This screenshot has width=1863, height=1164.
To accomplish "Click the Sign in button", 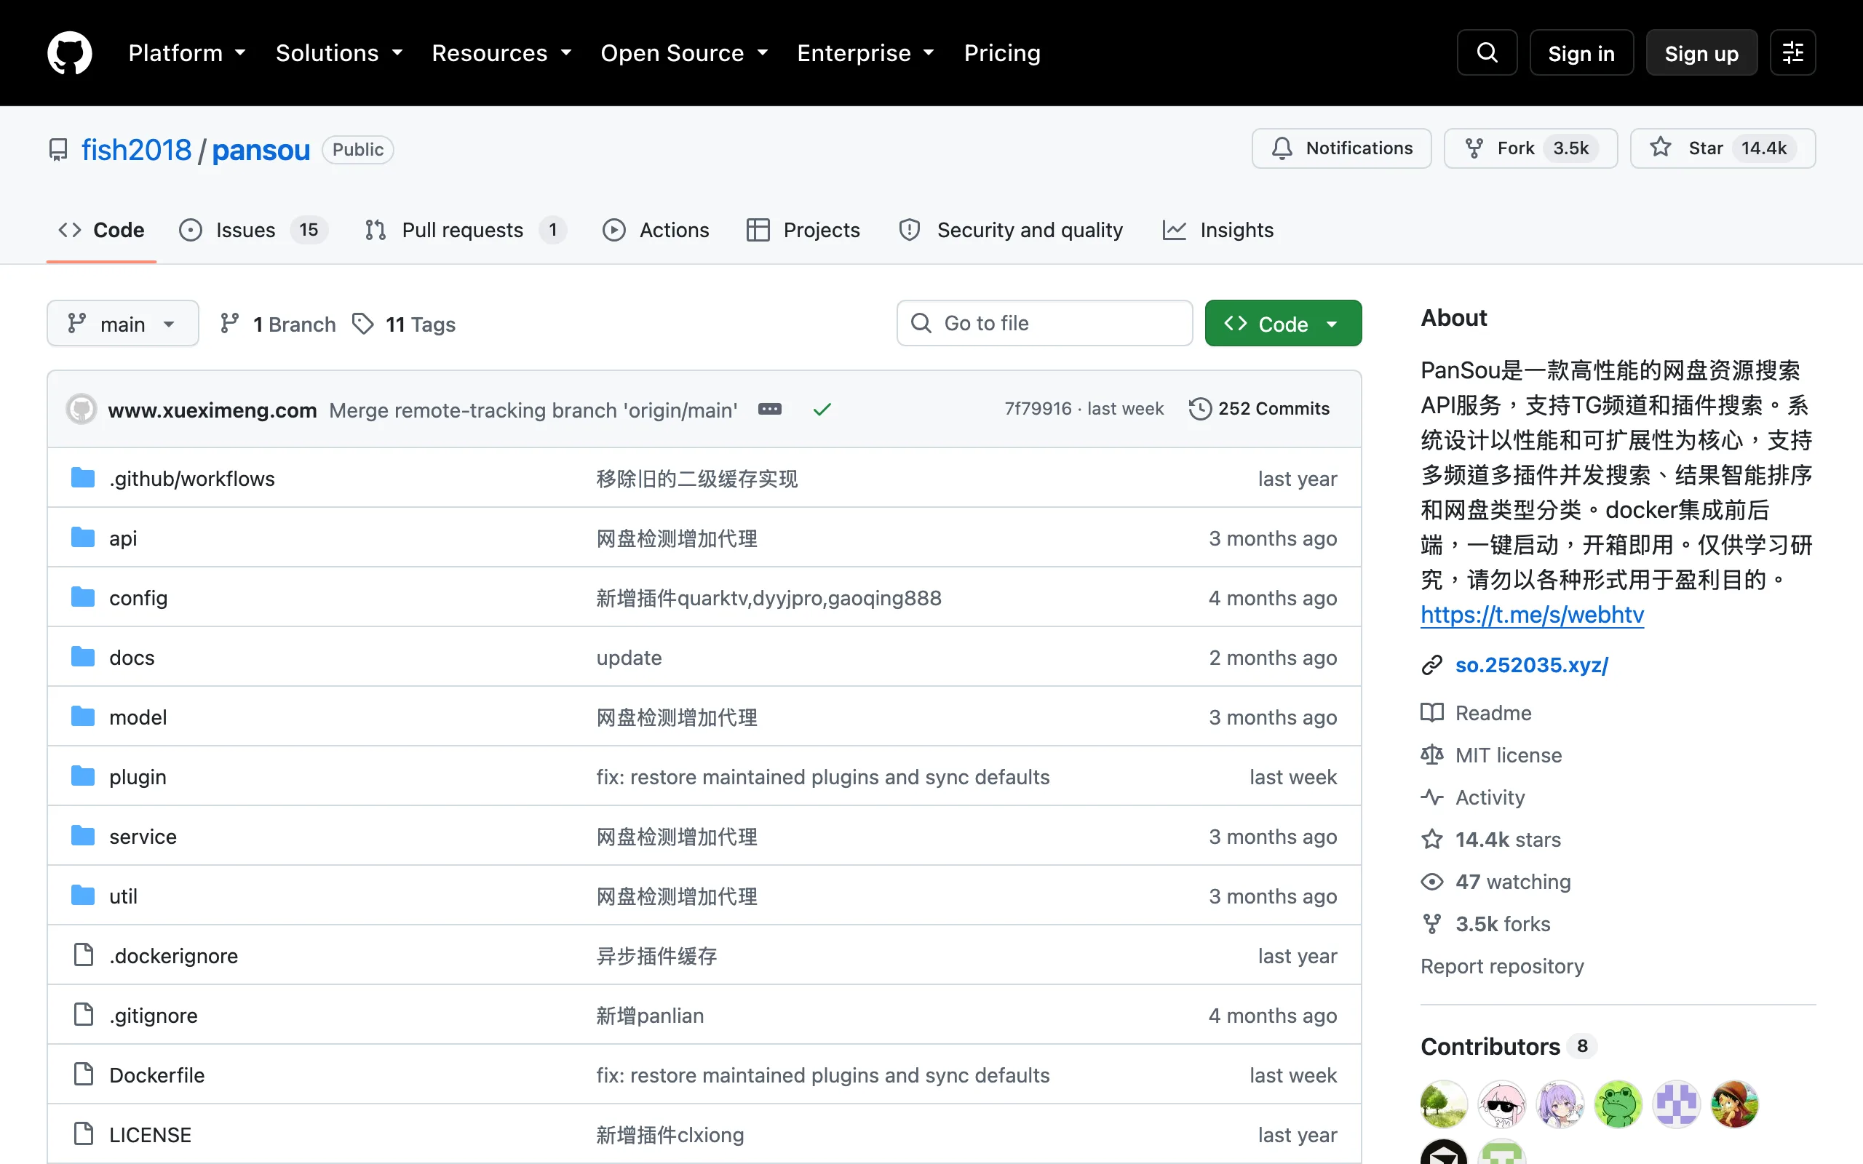I will pyautogui.click(x=1581, y=52).
